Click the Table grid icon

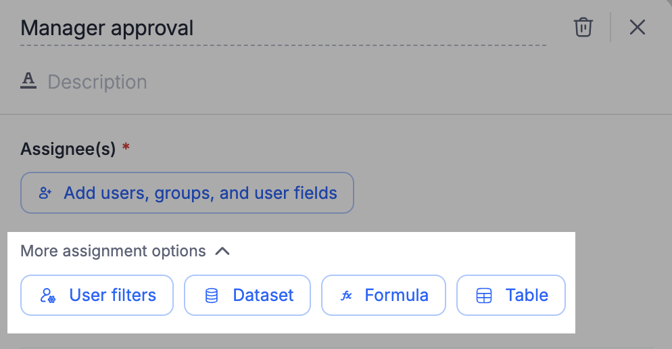point(484,296)
